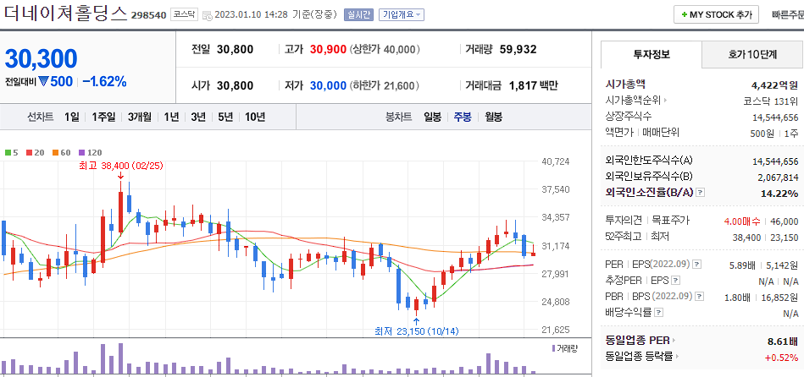This screenshot has height=377, width=804.
Task: Switch to the 일봉 daily candle chart
Action: coord(432,117)
